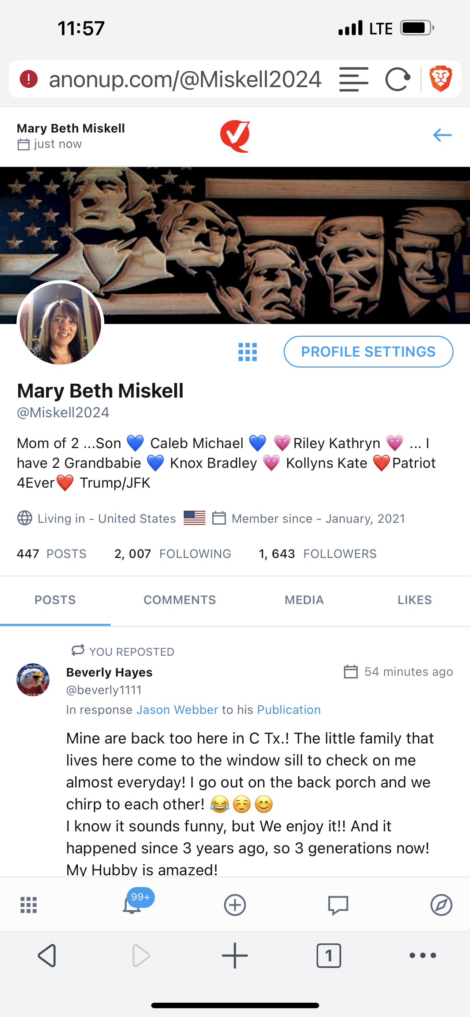Reload the page with the refresh icon
470x1017 pixels.
398,79
